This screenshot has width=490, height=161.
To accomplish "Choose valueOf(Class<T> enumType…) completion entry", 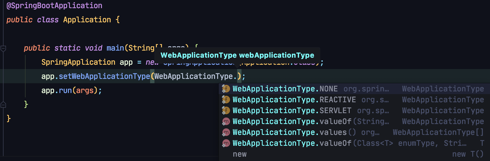I will tap(354, 143).
